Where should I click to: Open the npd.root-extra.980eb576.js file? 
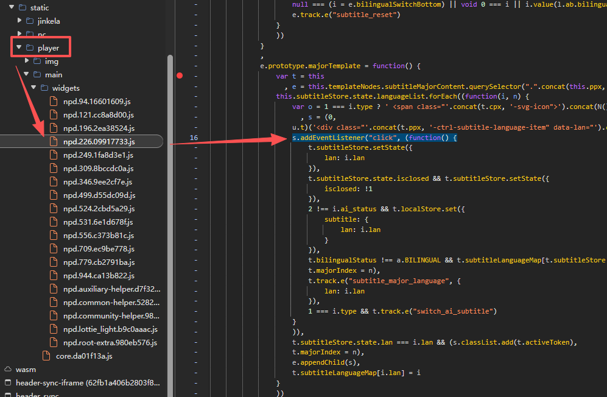(110, 343)
